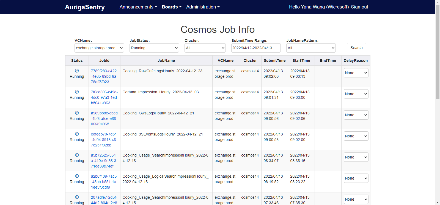
Task: Open the VCName dropdown
Action: [x=99, y=48]
